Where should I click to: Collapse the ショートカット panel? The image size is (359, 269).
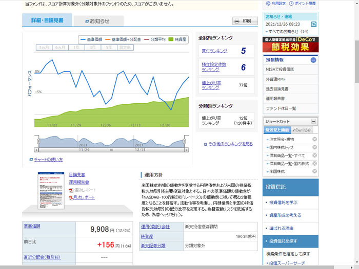(313, 121)
